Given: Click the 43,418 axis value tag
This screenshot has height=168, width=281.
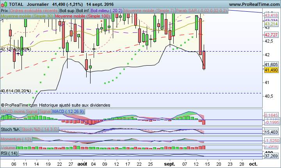Looking at the screenshot, I should [x=271, y=15].
